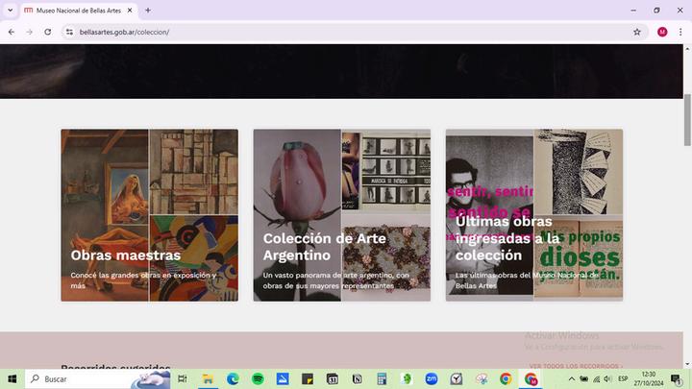This screenshot has width=692, height=389.
Task: Click the scrollbar down arrow
Action: click(687, 364)
